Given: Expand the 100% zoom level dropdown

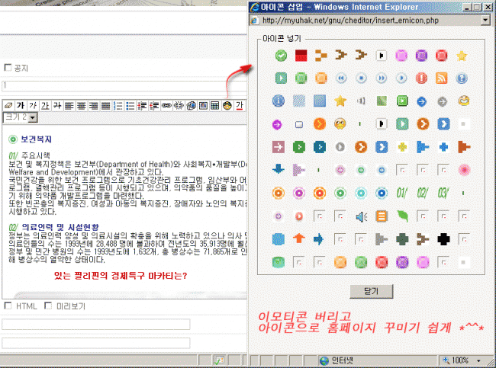Looking at the screenshot, I should 465,360.
